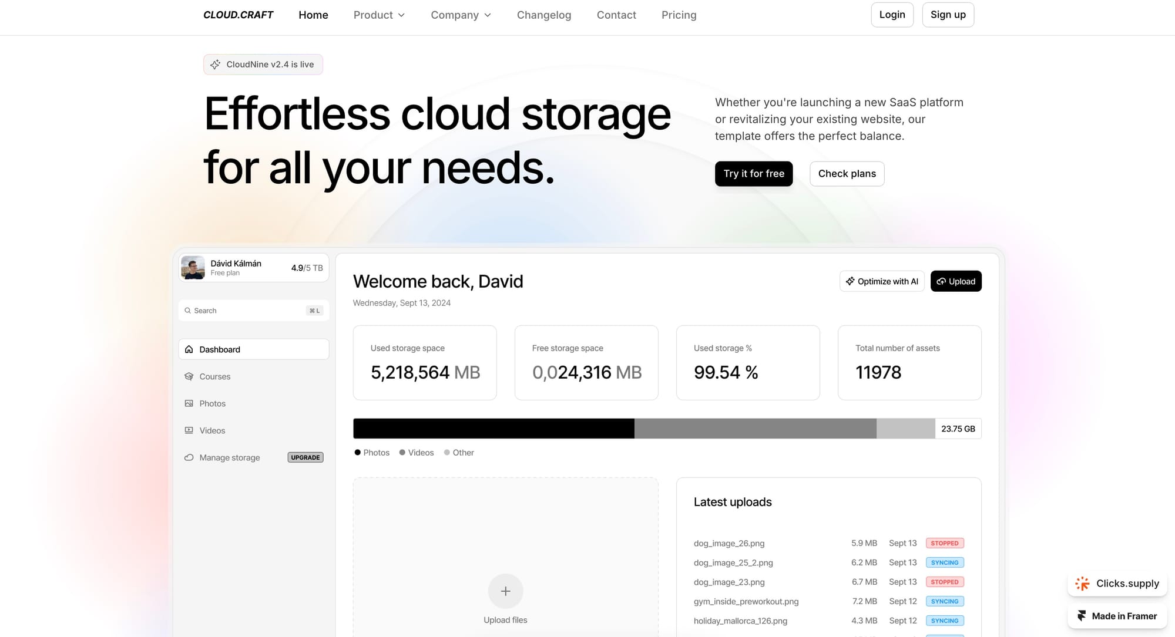Click the Photos image icon in sidebar
The width and height of the screenshot is (1175, 637).
pyautogui.click(x=189, y=403)
